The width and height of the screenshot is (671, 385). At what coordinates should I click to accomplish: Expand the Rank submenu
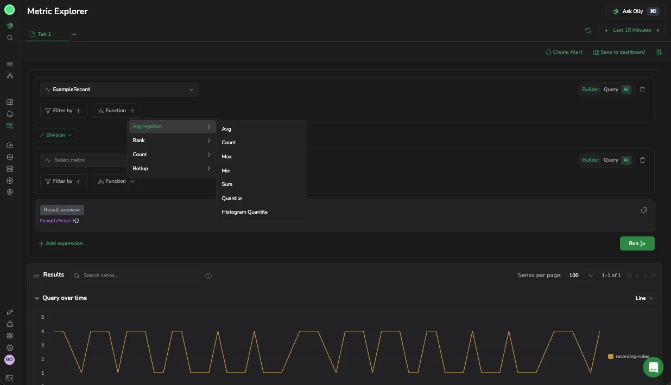tap(172, 140)
